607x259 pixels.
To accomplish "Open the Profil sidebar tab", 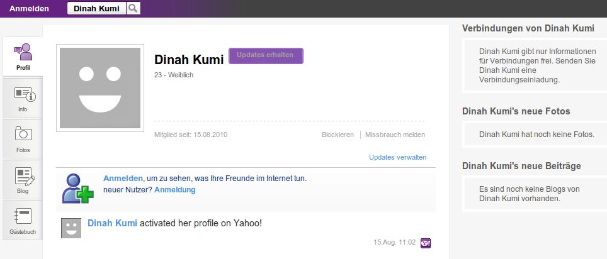I will click(23, 55).
